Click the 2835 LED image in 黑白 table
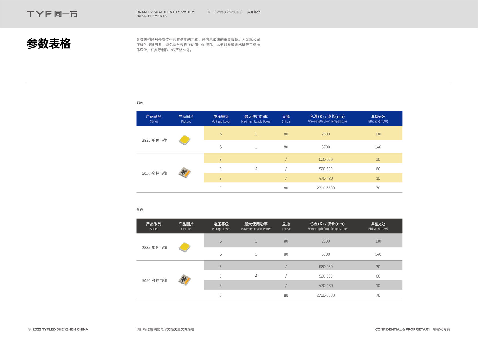Image resolution: width=478 pixels, height=338 pixels. [x=185, y=247]
